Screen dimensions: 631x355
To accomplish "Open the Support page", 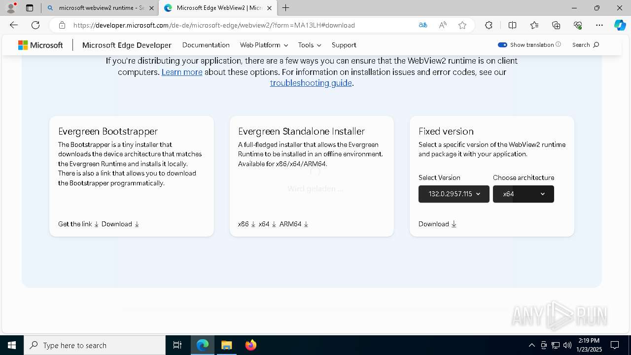I will 344,45.
